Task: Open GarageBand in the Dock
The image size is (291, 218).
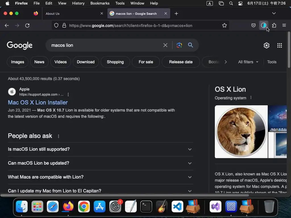Action: 162,207
